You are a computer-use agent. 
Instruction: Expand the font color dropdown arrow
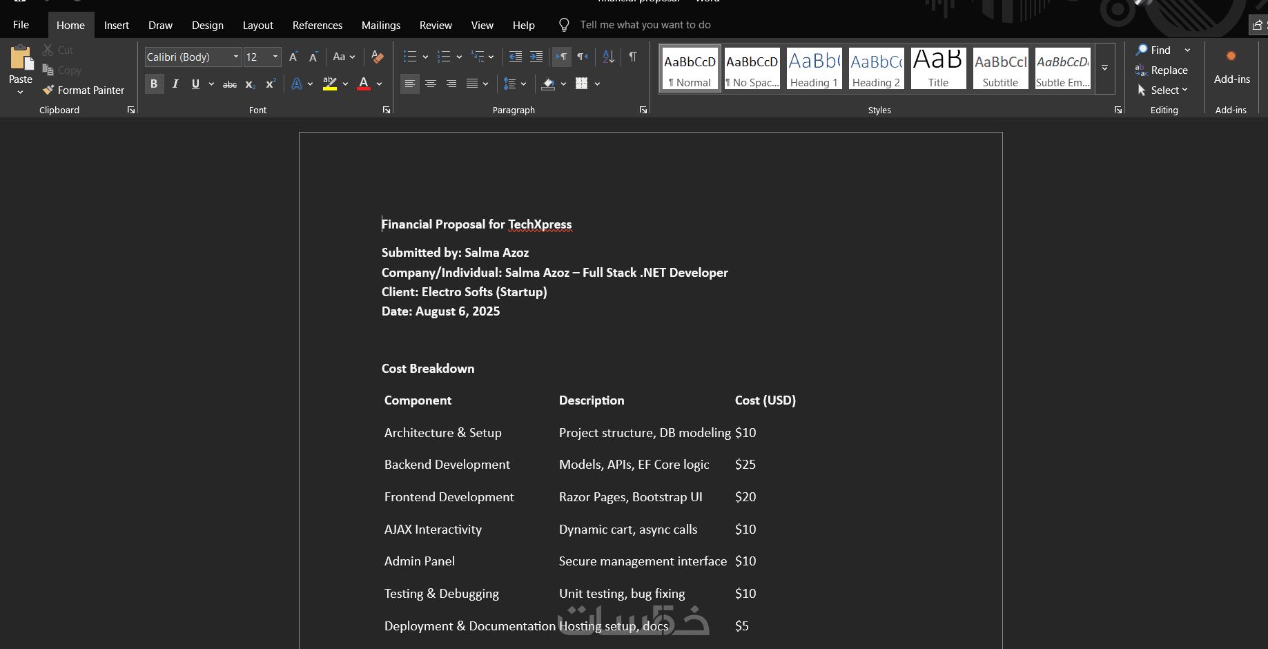(379, 84)
